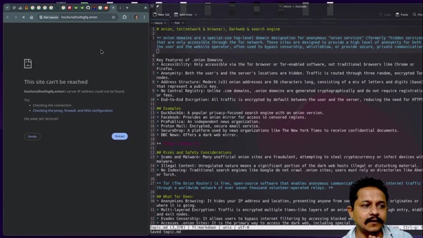Click 'Checking the connection' suggestion text

(x=52, y=106)
